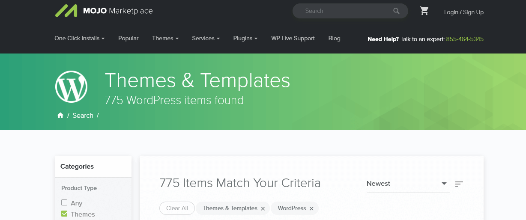Click the home breadcrumb icon
The width and height of the screenshot is (526, 220).
pyautogui.click(x=60, y=116)
